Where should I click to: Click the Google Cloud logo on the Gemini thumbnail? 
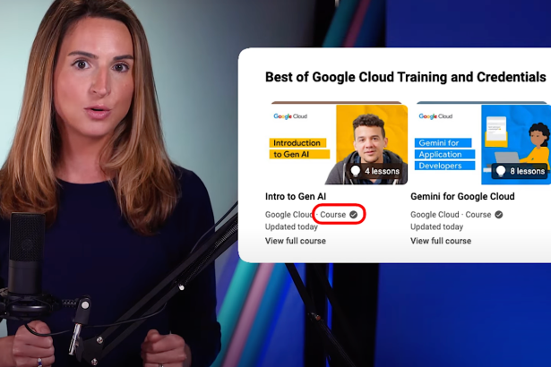(435, 116)
